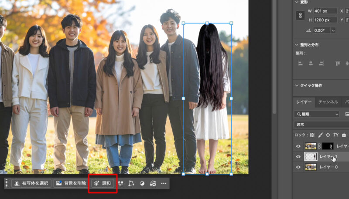The width and height of the screenshot is (349, 199).
Task: Click the top-left transform handle
Action: pyautogui.click(x=183, y=23)
